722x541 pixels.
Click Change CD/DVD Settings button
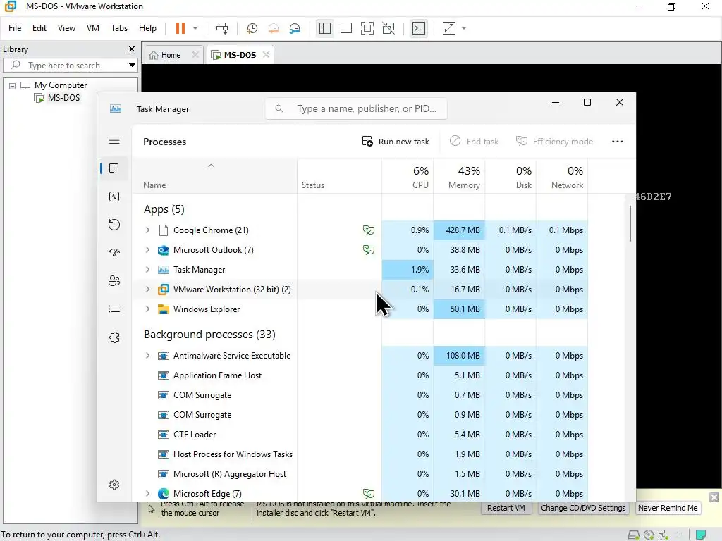583,508
